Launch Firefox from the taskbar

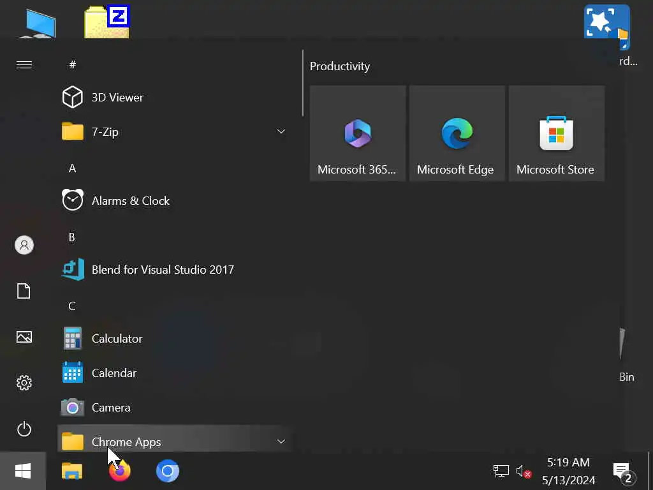[x=119, y=471]
